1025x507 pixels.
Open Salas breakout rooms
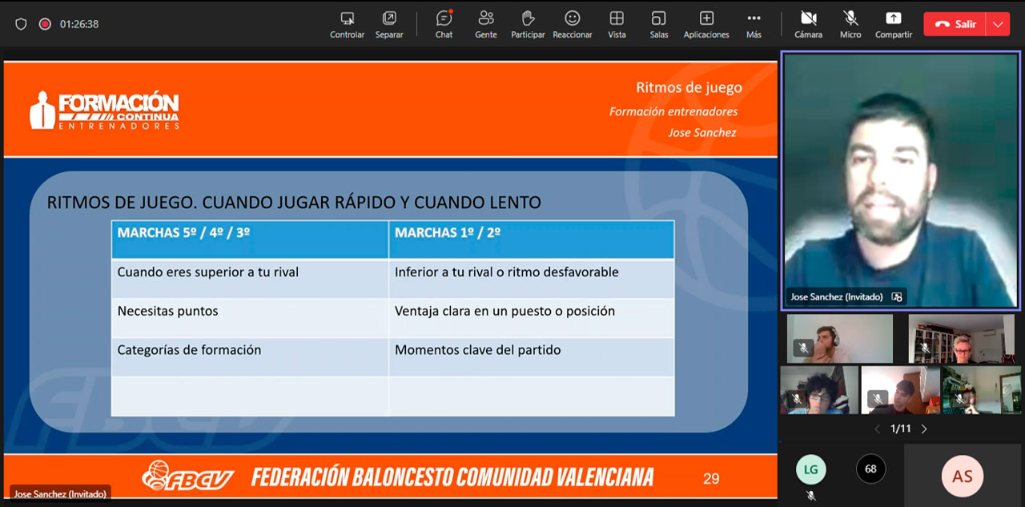click(x=658, y=24)
